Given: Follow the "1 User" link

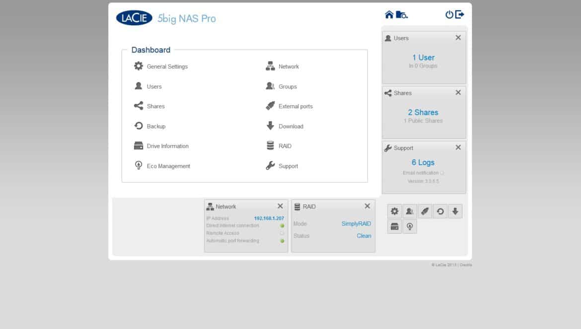Looking at the screenshot, I should (x=423, y=58).
